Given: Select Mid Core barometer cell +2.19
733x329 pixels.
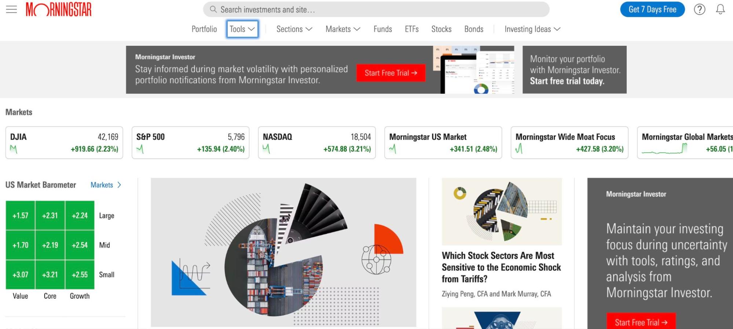Looking at the screenshot, I should click(50, 245).
